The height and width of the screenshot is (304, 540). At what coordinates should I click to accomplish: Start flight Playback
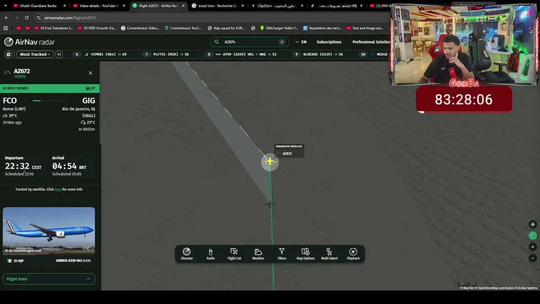click(353, 254)
